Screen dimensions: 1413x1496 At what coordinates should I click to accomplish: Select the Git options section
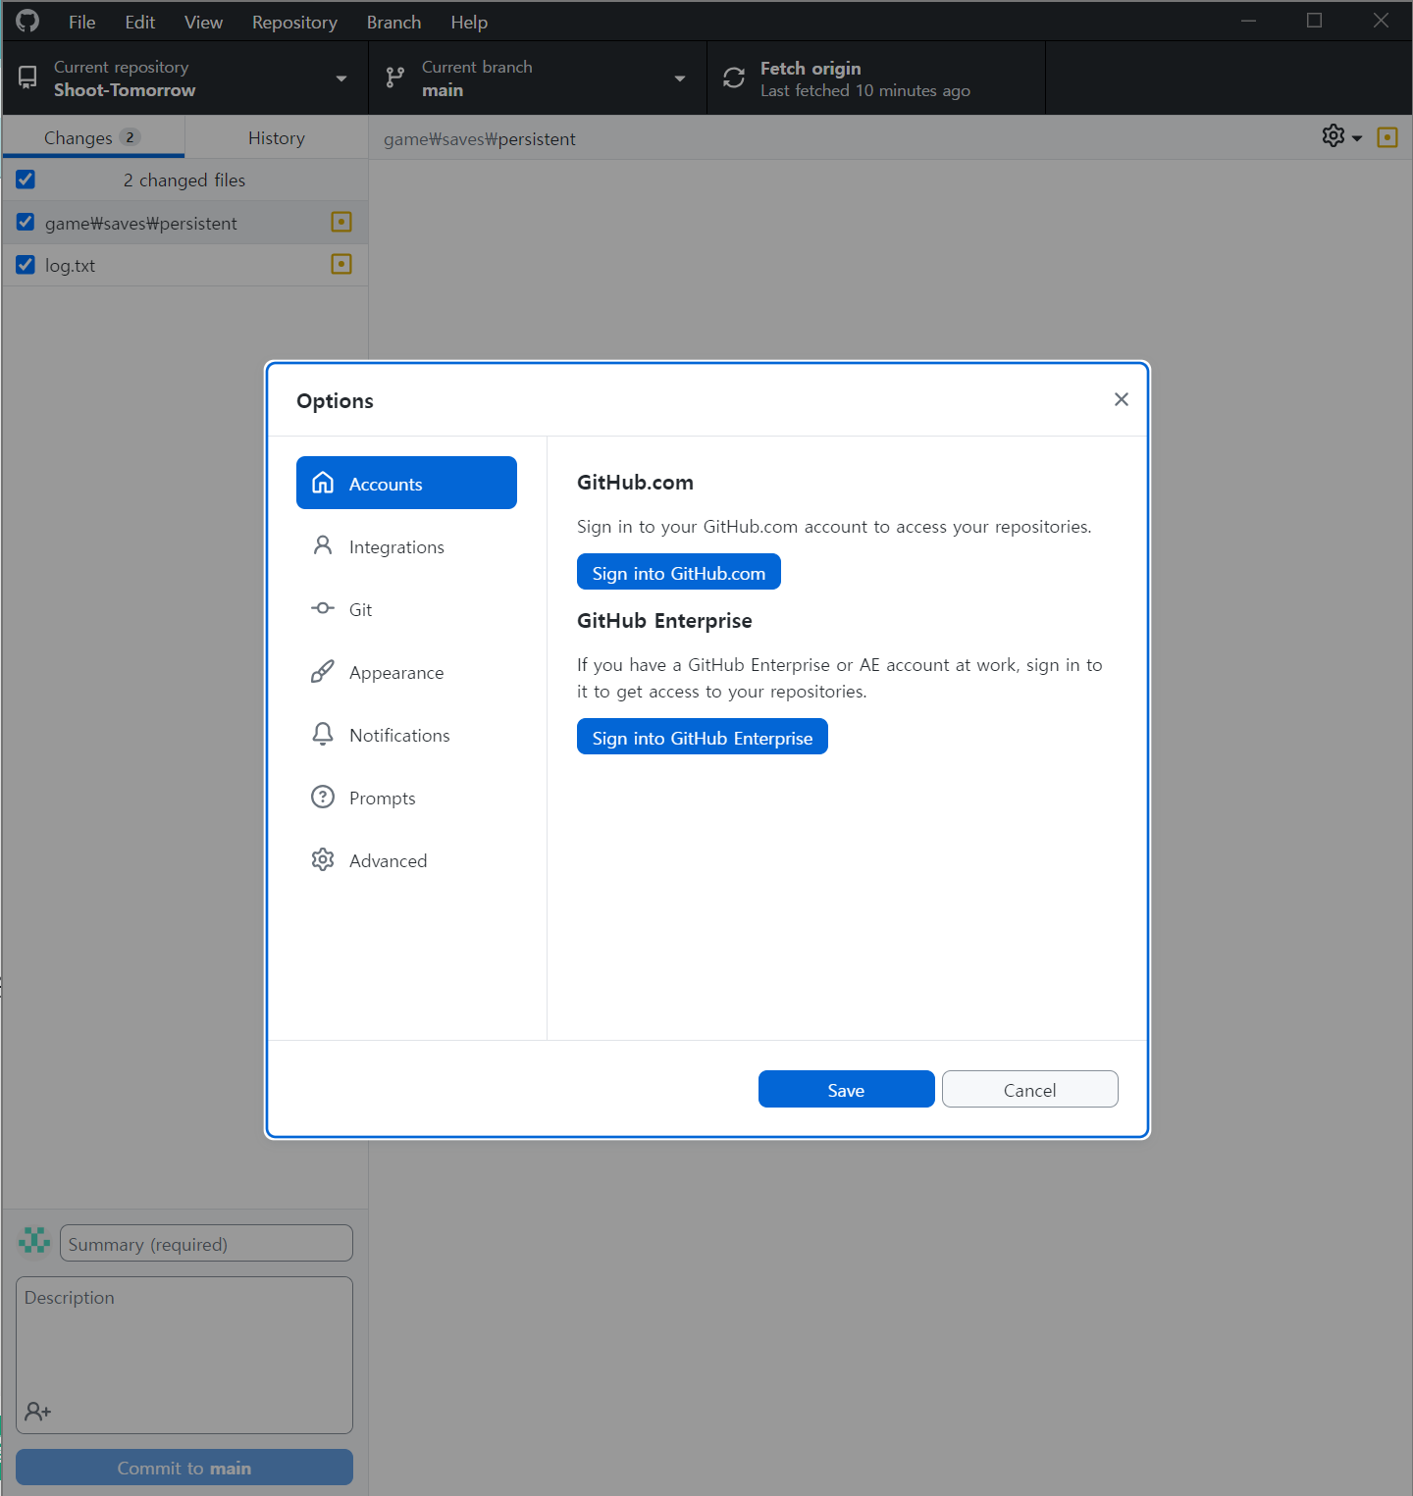(406, 609)
